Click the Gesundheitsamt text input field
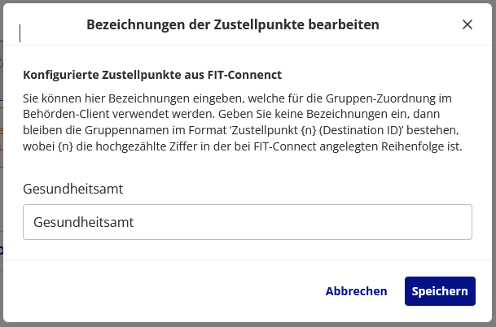496x327 pixels. 248,221
